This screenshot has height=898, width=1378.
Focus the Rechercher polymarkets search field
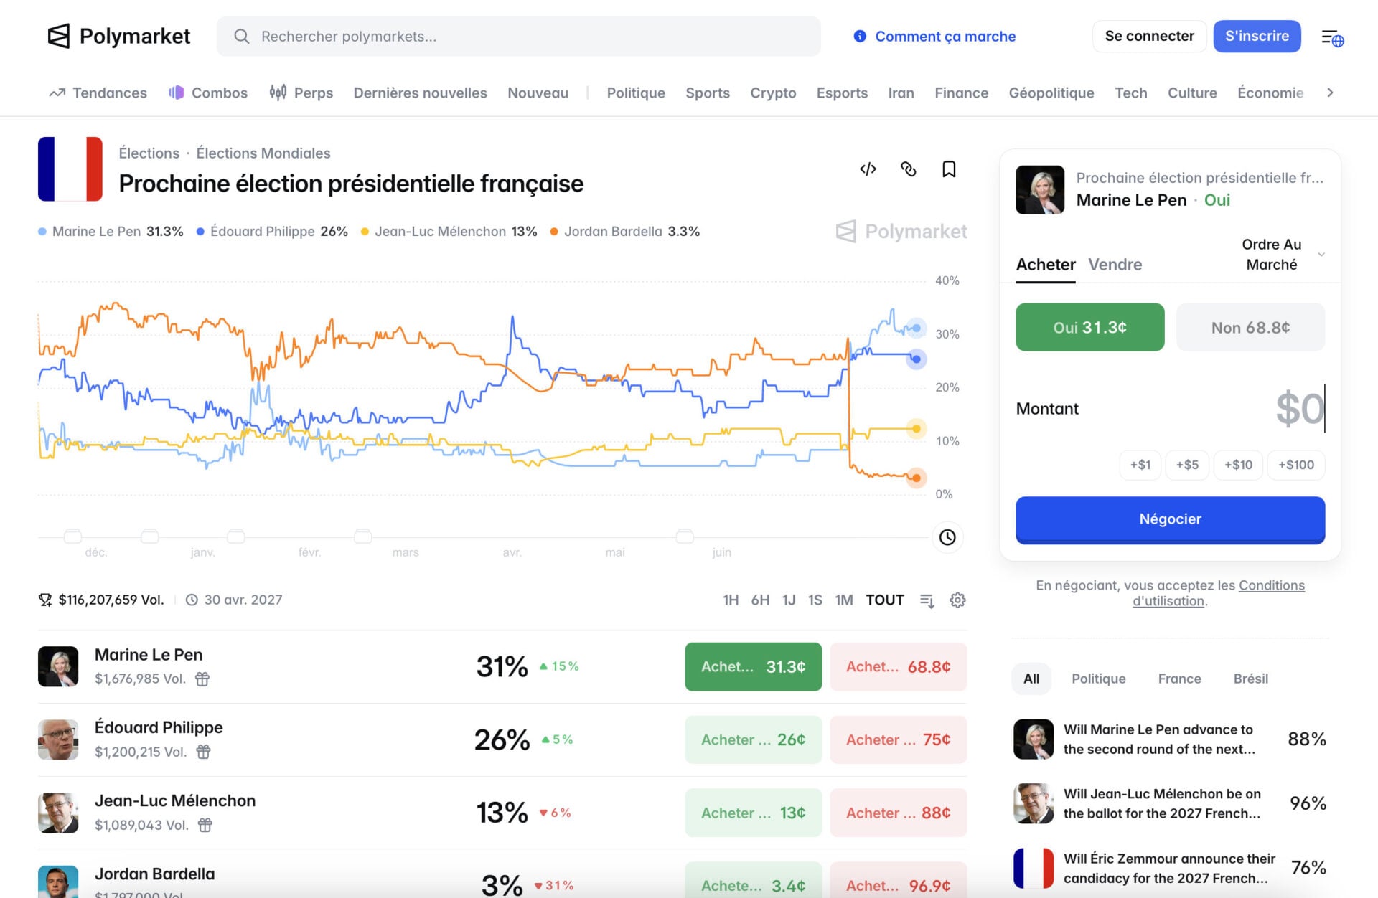(518, 37)
